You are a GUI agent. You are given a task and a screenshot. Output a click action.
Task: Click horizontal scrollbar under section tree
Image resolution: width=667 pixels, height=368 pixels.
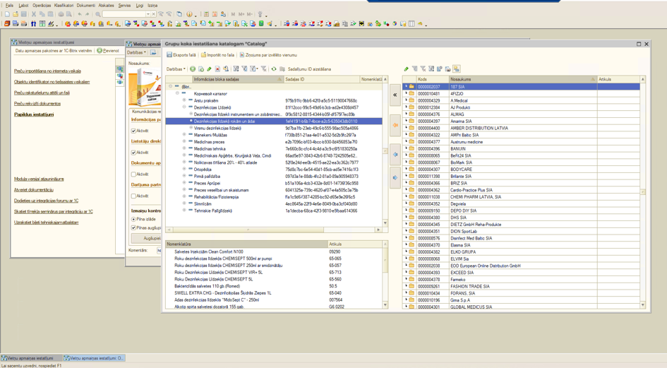[275, 230]
